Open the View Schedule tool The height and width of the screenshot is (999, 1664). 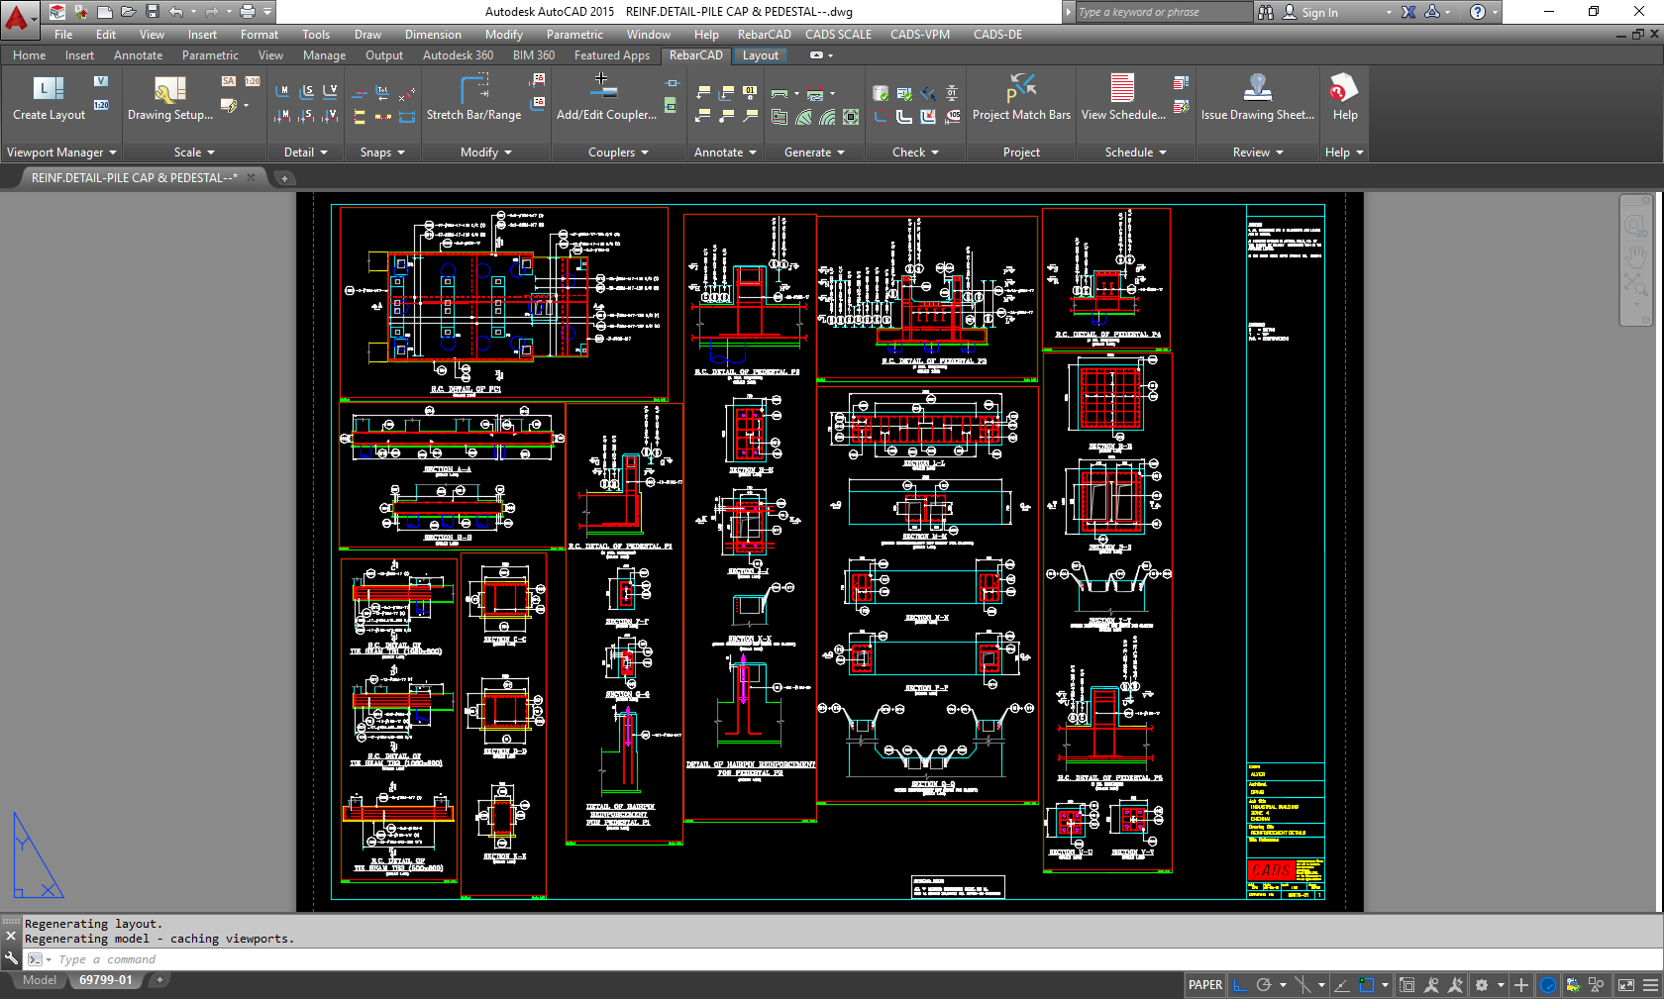pos(1120,99)
